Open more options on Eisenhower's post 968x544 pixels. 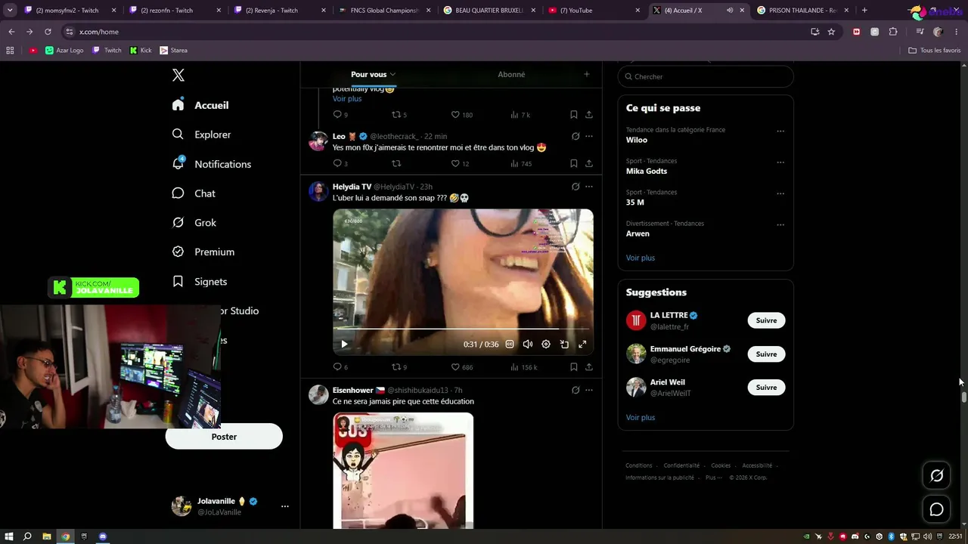pyautogui.click(x=589, y=391)
